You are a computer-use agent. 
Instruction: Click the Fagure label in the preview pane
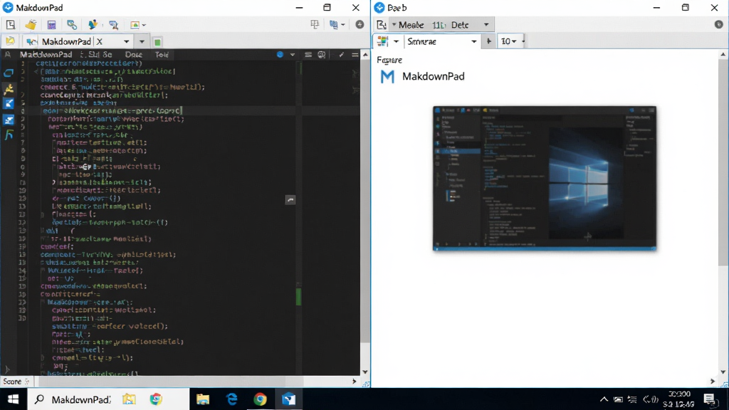pos(389,60)
